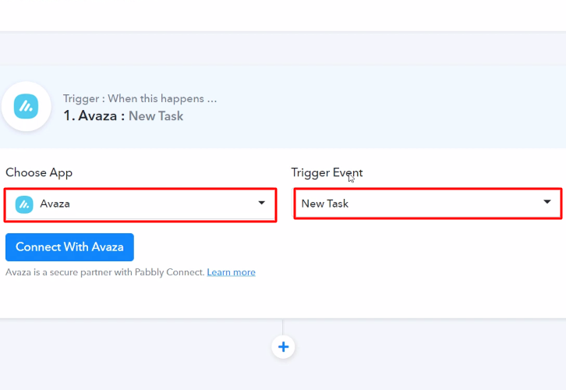Add a new step with the plus icon
The width and height of the screenshot is (566, 390).
pyautogui.click(x=283, y=346)
